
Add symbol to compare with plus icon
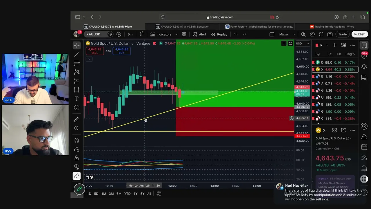point(119,34)
